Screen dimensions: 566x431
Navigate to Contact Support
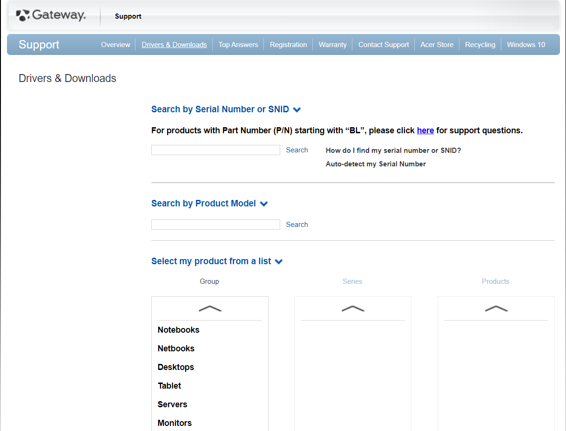384,45
